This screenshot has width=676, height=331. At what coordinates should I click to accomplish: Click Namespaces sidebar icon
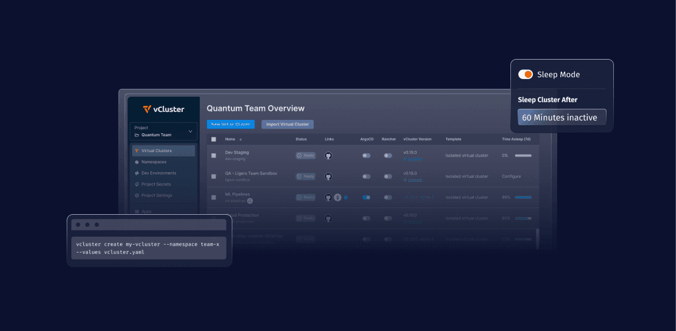click(x=136, y=162)
